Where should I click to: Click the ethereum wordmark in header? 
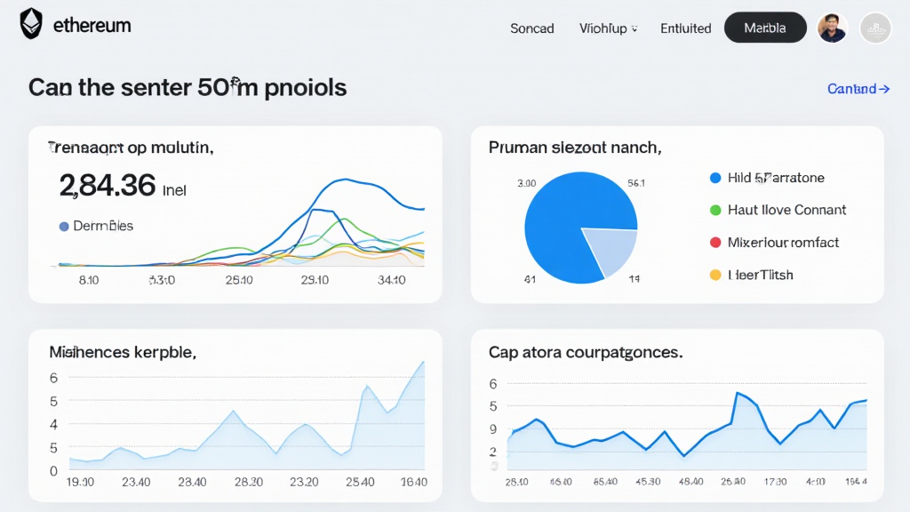(x=92, y=26)
